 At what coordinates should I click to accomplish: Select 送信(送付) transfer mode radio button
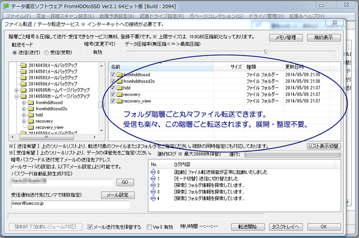coord(15,53)
